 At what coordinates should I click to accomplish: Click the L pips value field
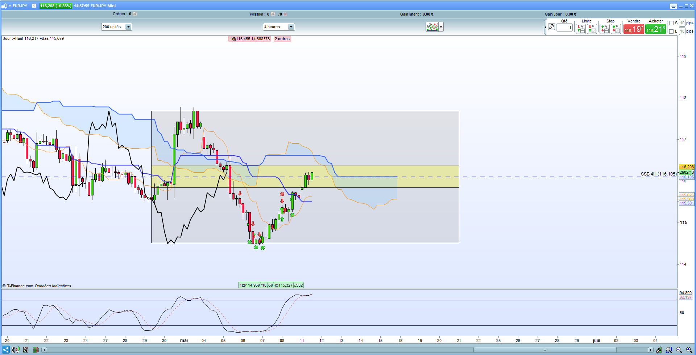tap(682, 31)
